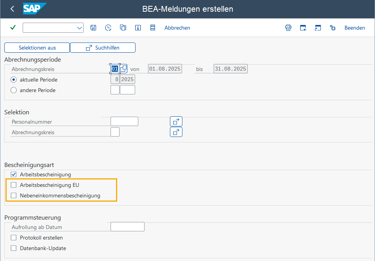
Task: Click the Selektionen aus button
Action: [x=37, y=48]
